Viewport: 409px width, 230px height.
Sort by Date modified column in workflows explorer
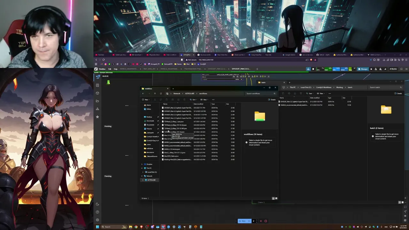point(198,104)
